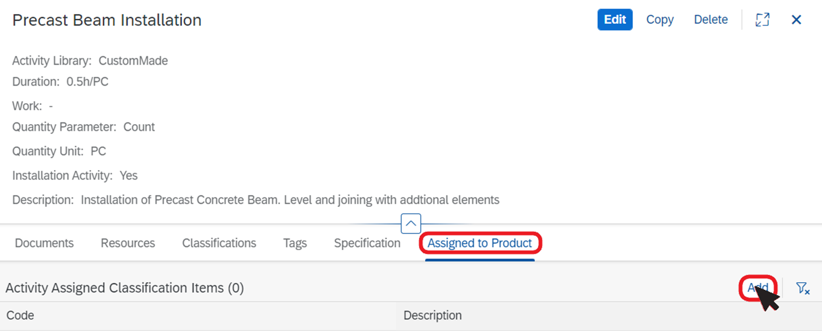Collapse the header section using the chevron
Image resolution: width=822 pixels, height=331 pixels.
point(411,223)
